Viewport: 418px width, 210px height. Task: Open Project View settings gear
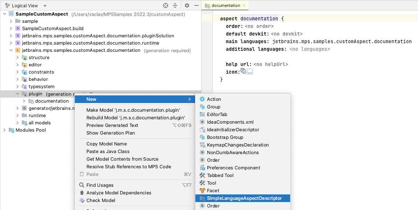tap(187, 5)
